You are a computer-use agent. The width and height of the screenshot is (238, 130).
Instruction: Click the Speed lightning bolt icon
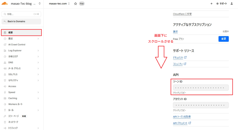click(5, 92)
